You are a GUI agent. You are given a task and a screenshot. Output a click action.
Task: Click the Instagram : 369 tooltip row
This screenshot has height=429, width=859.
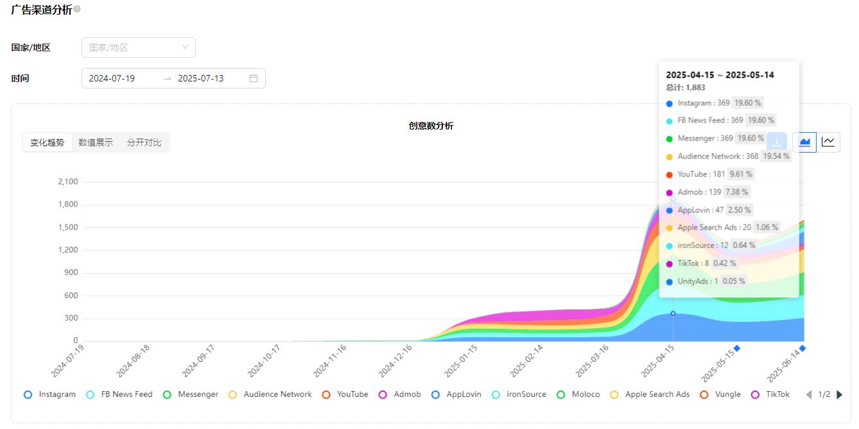(x=714, y=103)
